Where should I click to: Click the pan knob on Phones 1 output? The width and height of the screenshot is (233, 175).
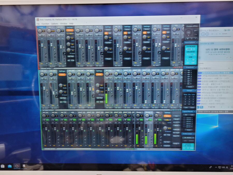(x=138, y=115)
